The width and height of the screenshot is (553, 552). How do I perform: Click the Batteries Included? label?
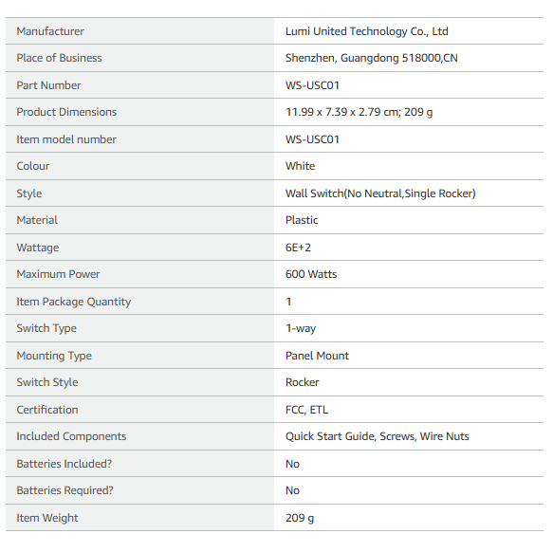tap(65, 464)
